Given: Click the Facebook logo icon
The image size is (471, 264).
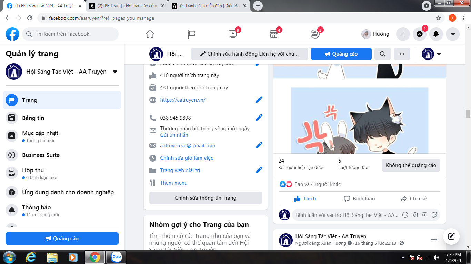Looking at the screenshot, I should coord(12,34).
